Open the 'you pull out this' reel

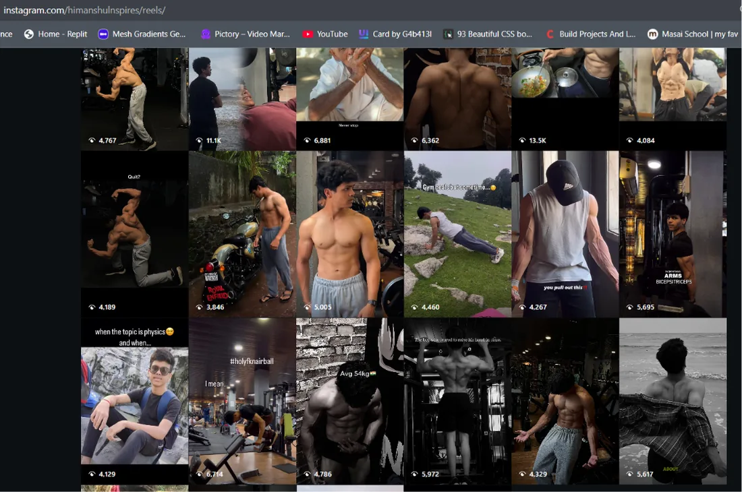click(x=565, y=234)
